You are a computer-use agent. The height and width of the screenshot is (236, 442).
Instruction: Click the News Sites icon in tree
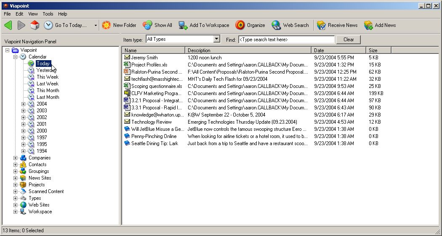[23, 178]
